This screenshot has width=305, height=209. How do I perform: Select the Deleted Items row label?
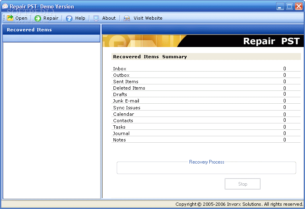129,88
